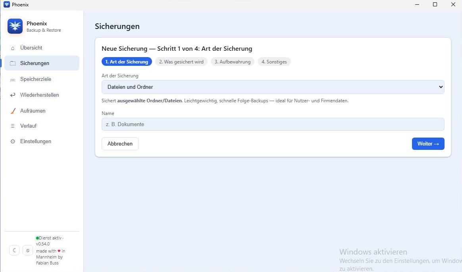Open Einstellungen from sidebar
The height and width of the screenshot is (272, 462).
(42, 141)
